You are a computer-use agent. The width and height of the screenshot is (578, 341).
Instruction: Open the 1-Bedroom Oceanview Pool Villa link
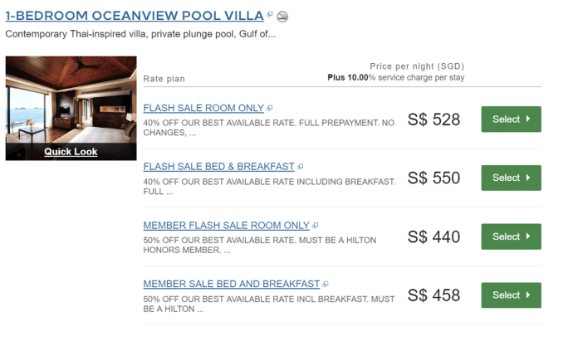pos(135,16)
